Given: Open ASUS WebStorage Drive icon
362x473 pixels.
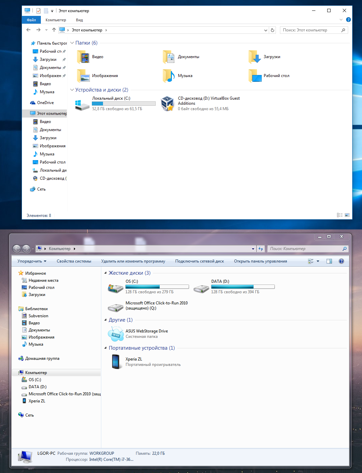Looking at the screenshot, I should (116, 334).
